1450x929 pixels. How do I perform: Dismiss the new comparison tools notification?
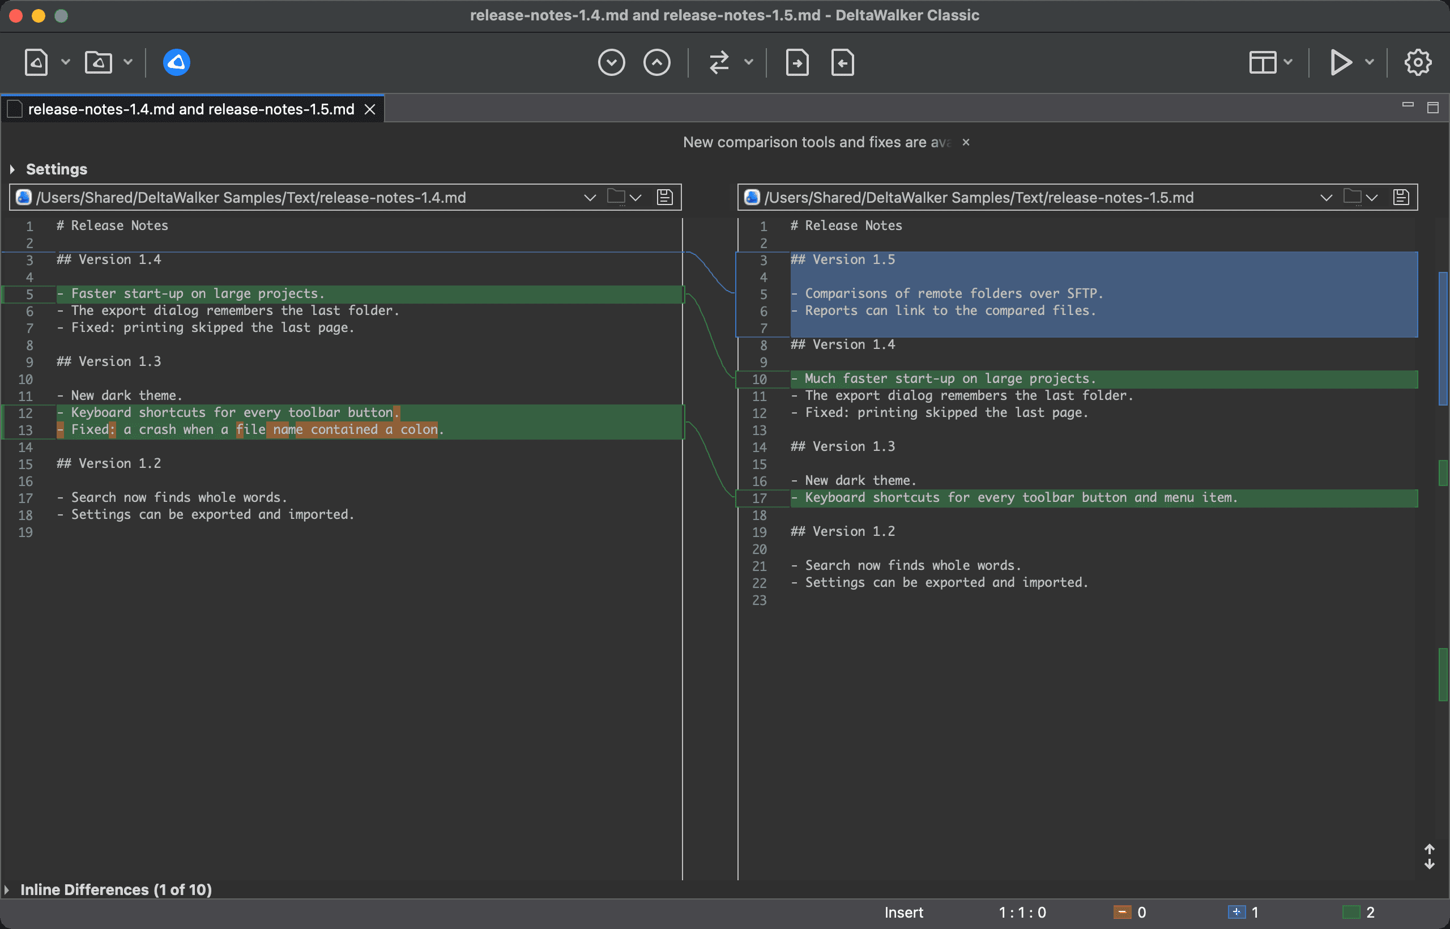(966, 142)
